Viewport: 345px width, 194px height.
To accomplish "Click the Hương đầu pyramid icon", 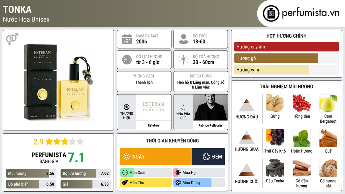I will pos(247,105).
